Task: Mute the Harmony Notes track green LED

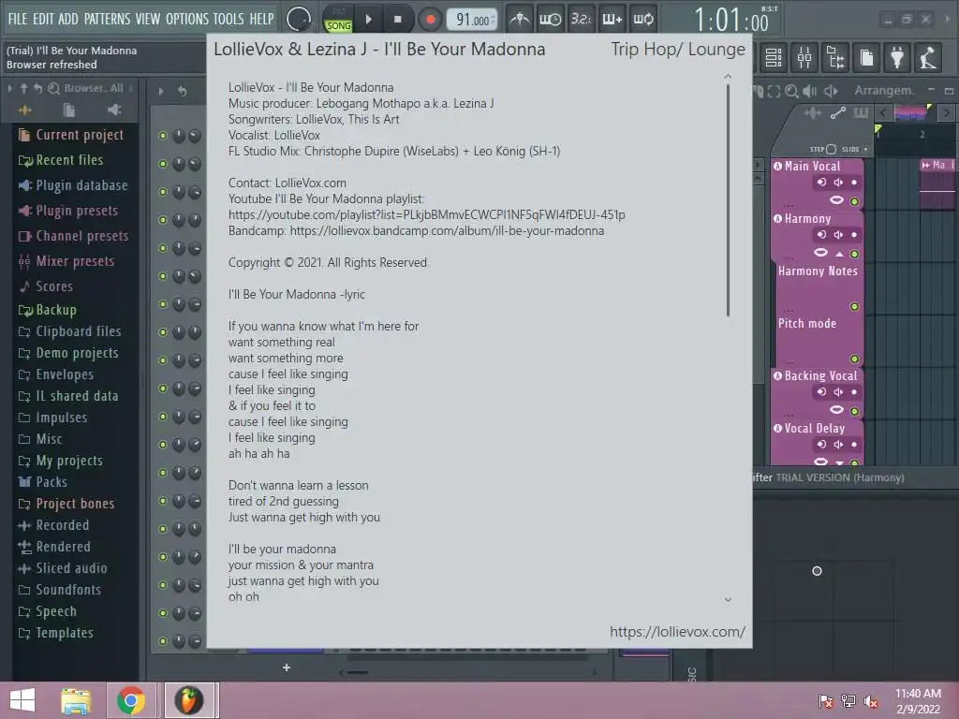Action: [854, 306]
